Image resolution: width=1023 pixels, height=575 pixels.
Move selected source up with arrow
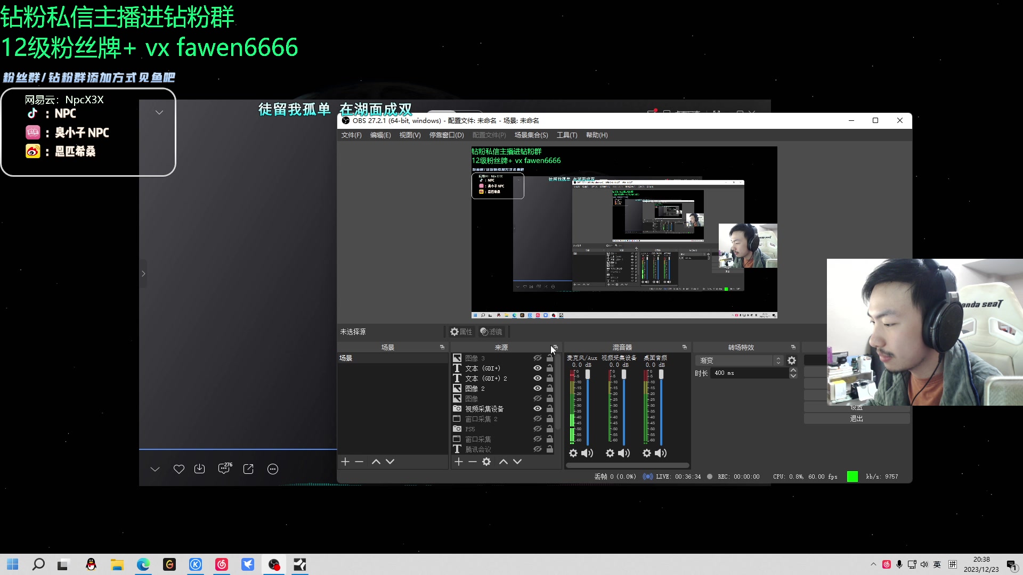503,462
